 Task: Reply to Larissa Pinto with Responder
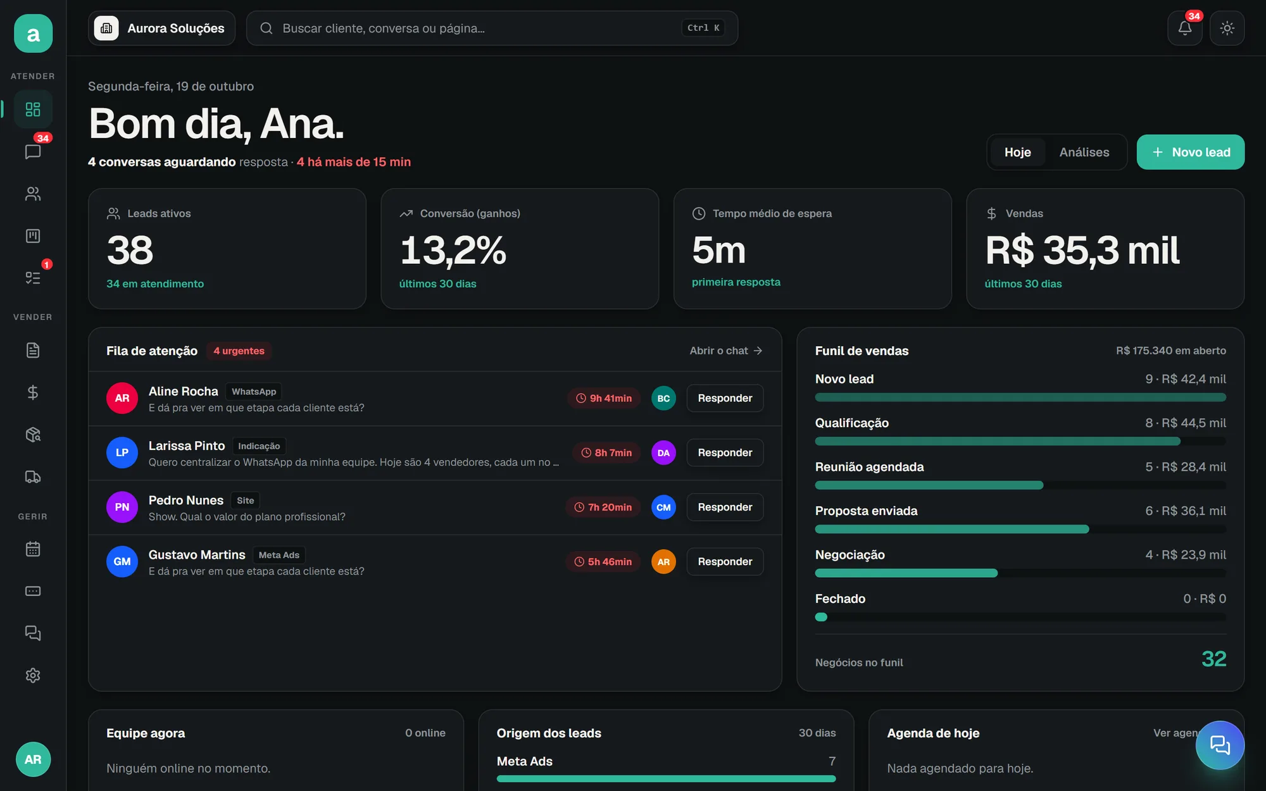[725, 452]
